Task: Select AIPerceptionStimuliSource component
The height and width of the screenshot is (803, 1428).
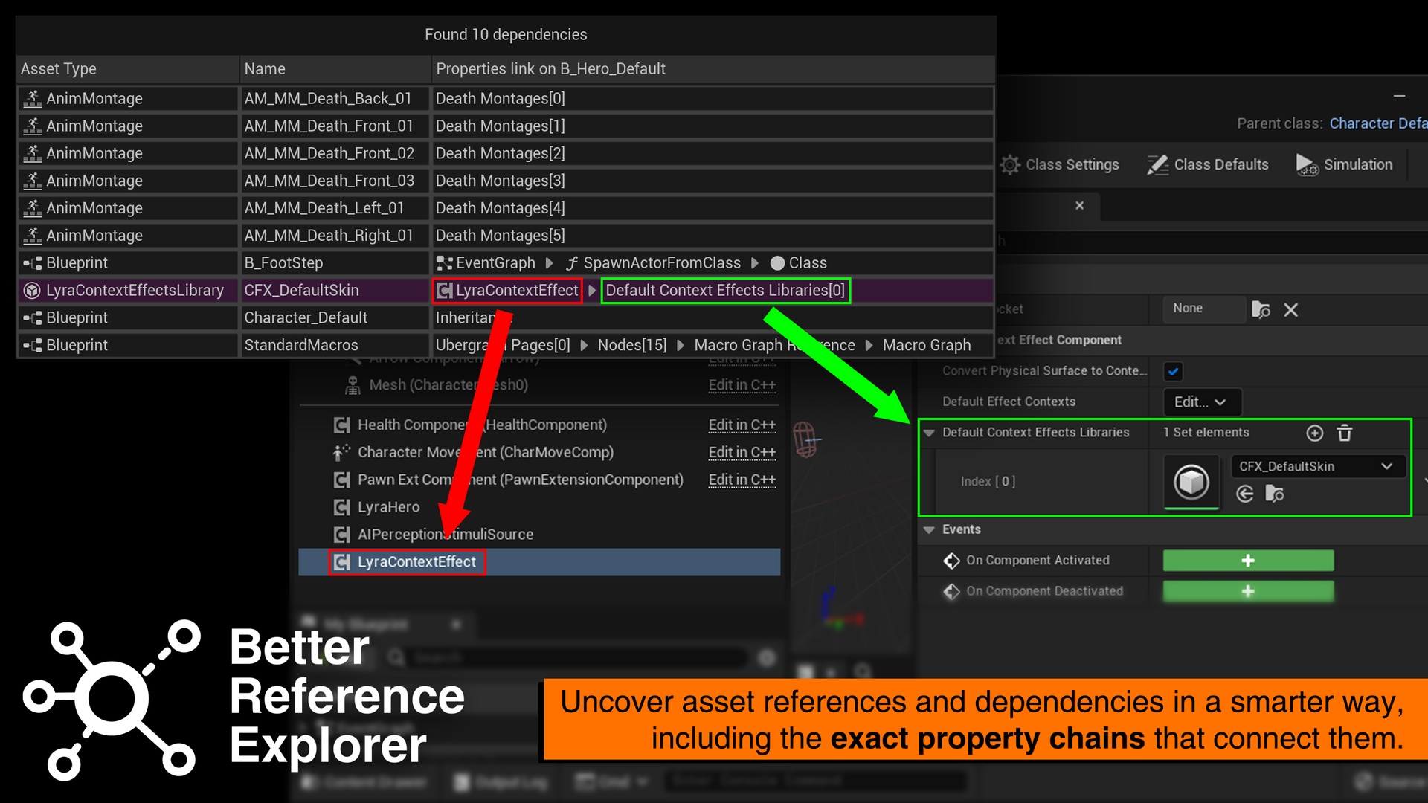Action: (445, 535)
